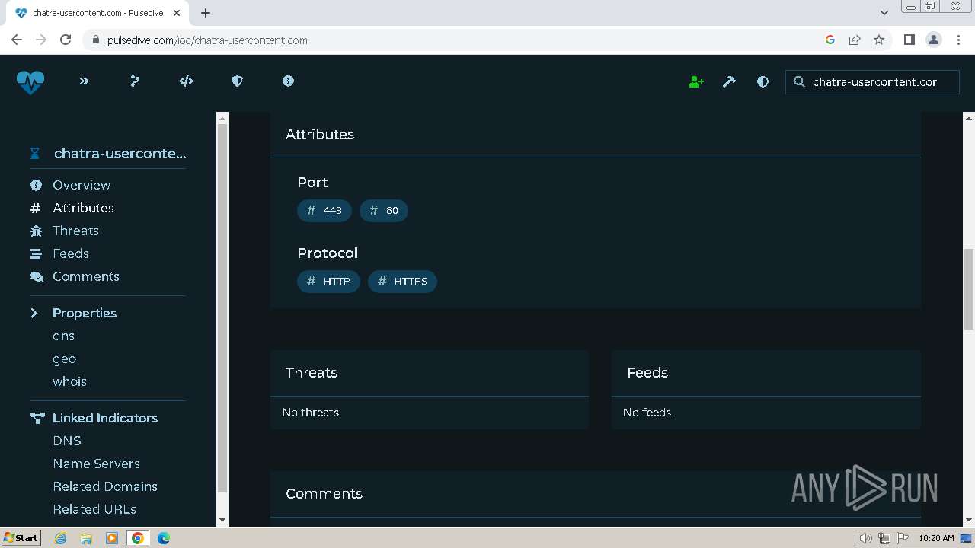
Task: Expand the Properties chevron
Action: tap(34, 313)
